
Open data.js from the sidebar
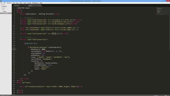[x=5, y=11]
